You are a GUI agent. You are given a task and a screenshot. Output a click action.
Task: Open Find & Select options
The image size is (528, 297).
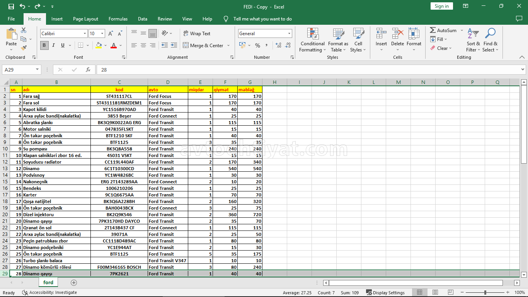coord(491,40)
